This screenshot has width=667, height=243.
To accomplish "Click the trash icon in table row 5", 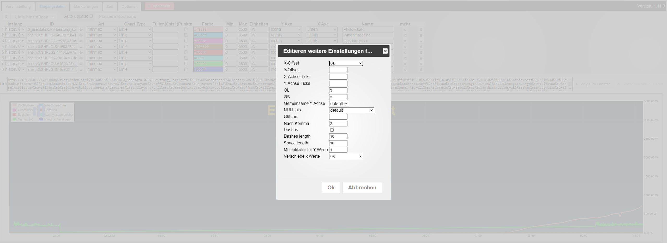I will (x=421, y=53).
